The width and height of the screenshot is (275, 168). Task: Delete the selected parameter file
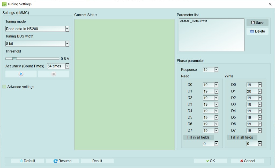pyautogui.click(x=257, y=31)
